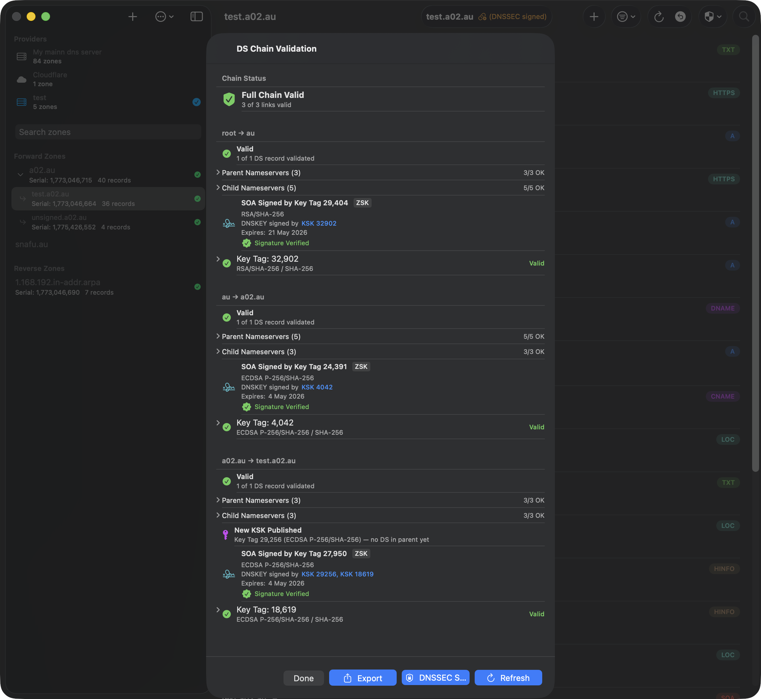Viewport: 761px width, 699px height.
Task: Click the signature icon beside Key Tag 27,950
Action: click(229, 574)
